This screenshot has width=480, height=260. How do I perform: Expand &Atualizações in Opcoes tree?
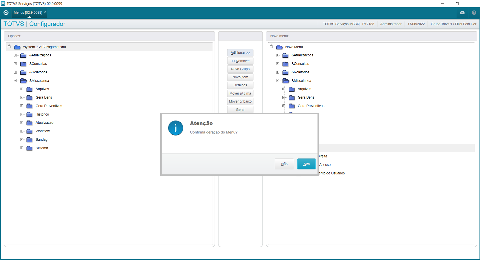coord(15,55)
